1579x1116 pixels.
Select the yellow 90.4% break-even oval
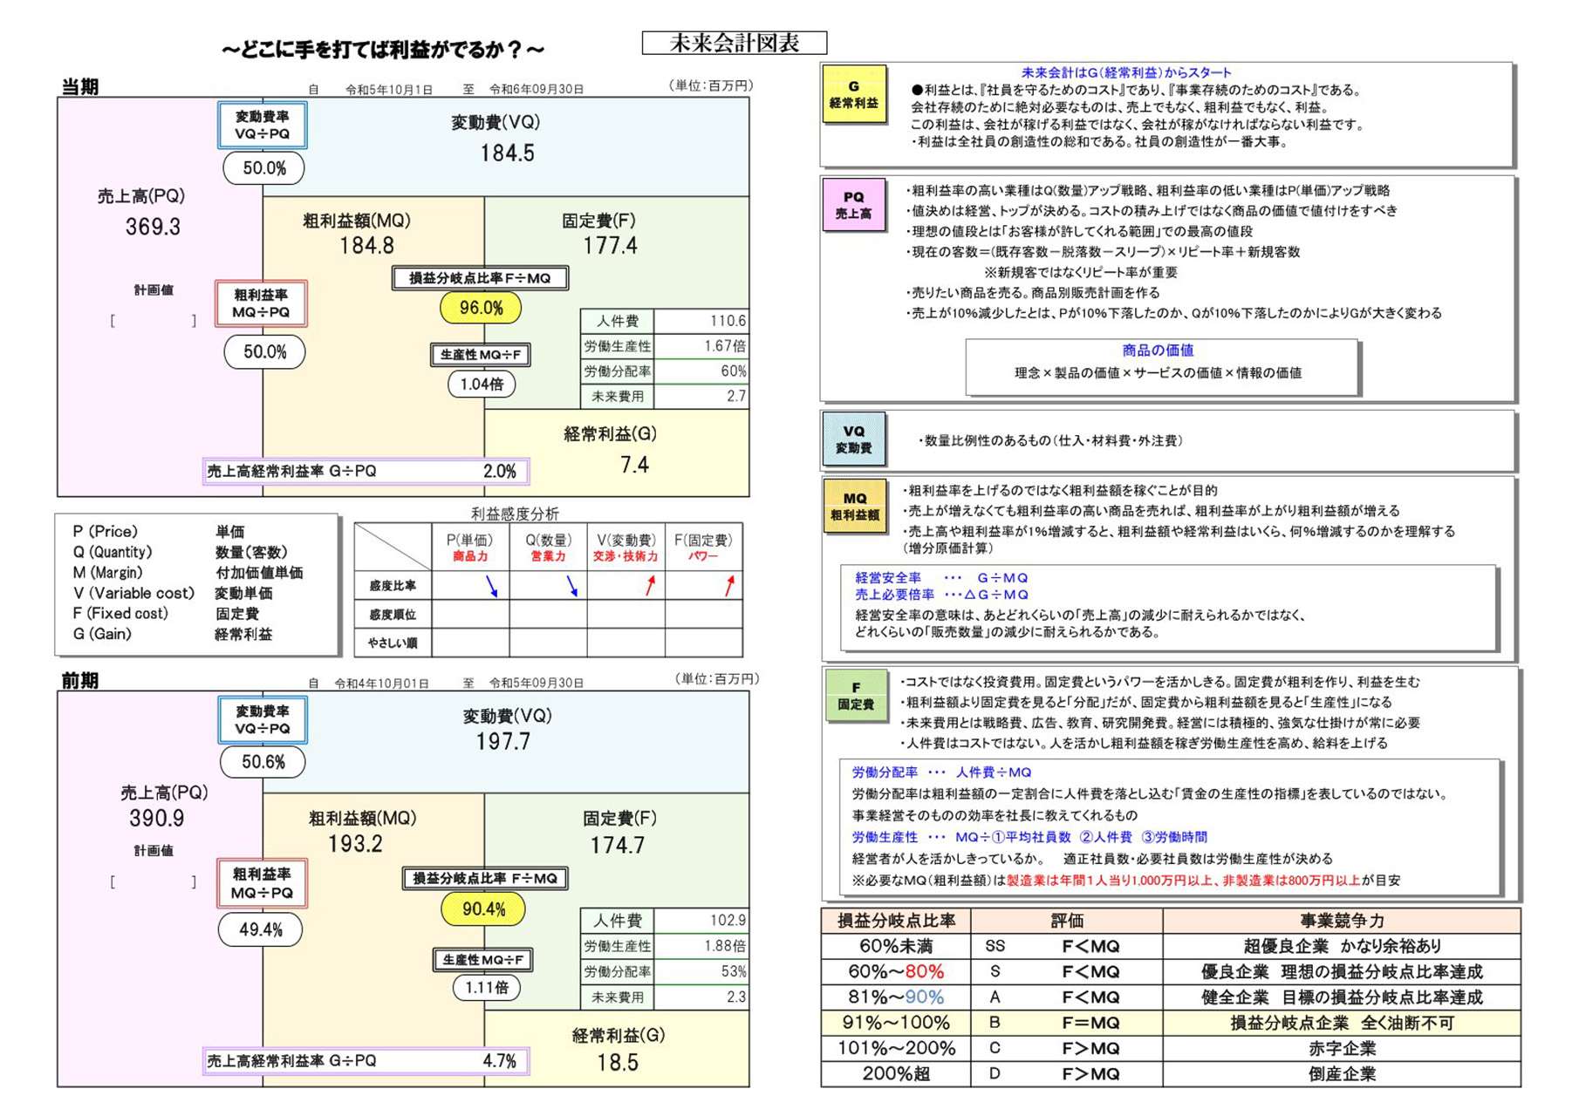click(x=482, y=909)
